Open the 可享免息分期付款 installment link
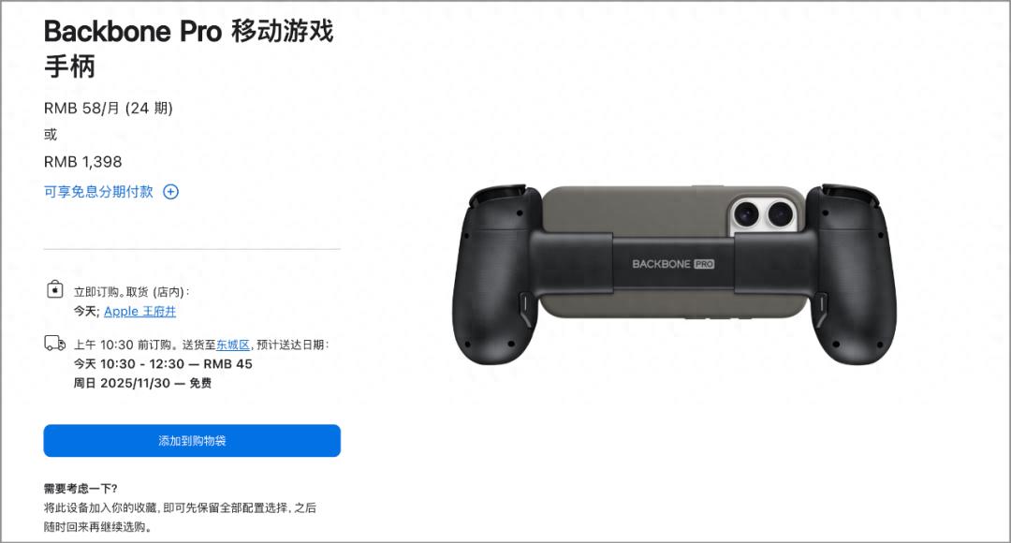Viewport: 1011px width, 543px height. [98, 192]
